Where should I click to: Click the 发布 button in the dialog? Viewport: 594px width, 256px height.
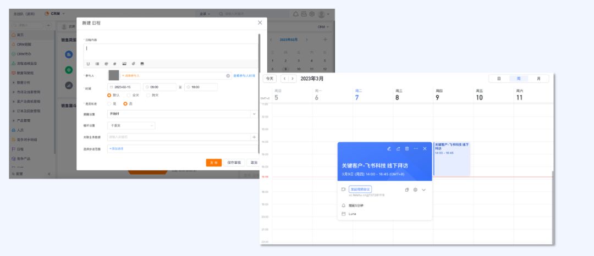213,163
